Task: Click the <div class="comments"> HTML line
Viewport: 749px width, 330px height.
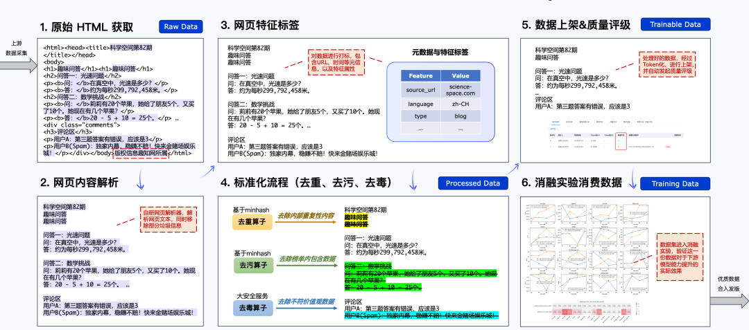Action: click(x=82, y=125)
